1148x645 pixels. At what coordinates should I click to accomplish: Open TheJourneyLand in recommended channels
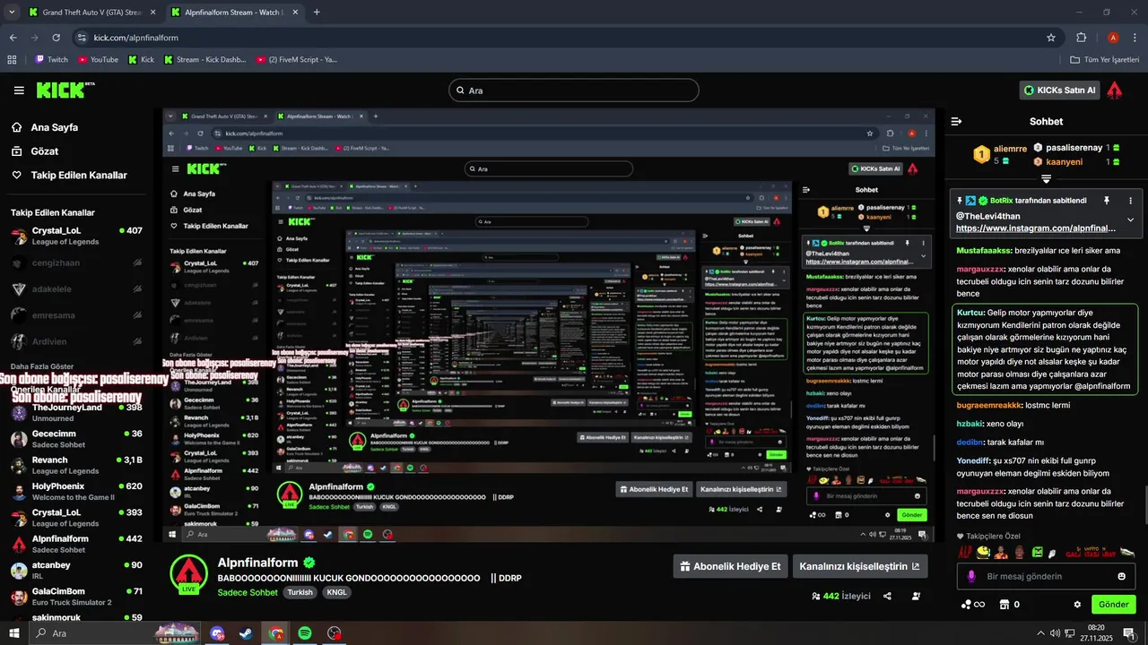pos(76,413)
